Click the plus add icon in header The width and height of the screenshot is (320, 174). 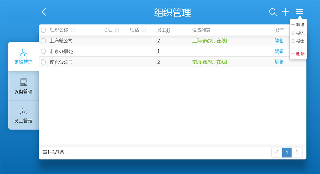point(286,12)
